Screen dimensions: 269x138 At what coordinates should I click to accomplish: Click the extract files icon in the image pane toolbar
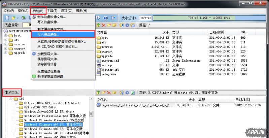click(122, 25)
